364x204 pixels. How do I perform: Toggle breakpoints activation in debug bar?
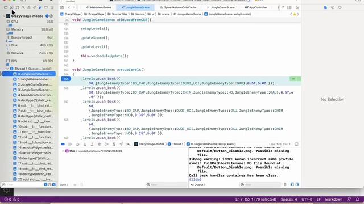click(x=63, y=144)
